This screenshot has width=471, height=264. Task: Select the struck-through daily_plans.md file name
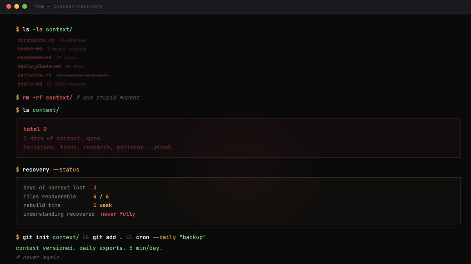[39, 66]
